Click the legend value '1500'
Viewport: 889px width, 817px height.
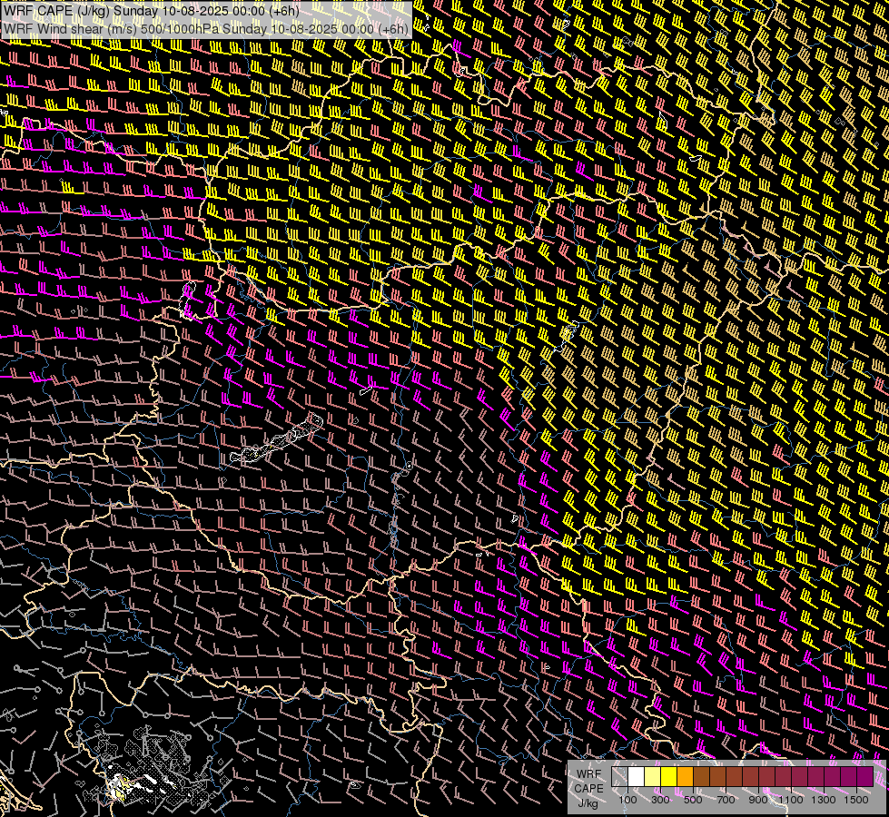[x=856, y=800]
